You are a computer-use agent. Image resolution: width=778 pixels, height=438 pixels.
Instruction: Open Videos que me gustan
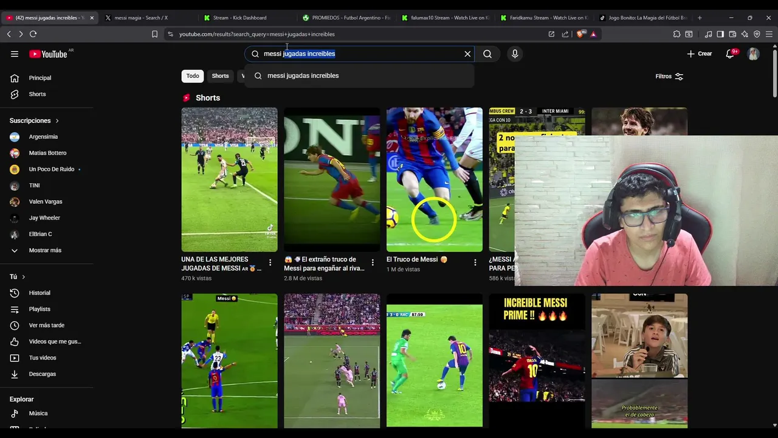[x=55, y=342]
